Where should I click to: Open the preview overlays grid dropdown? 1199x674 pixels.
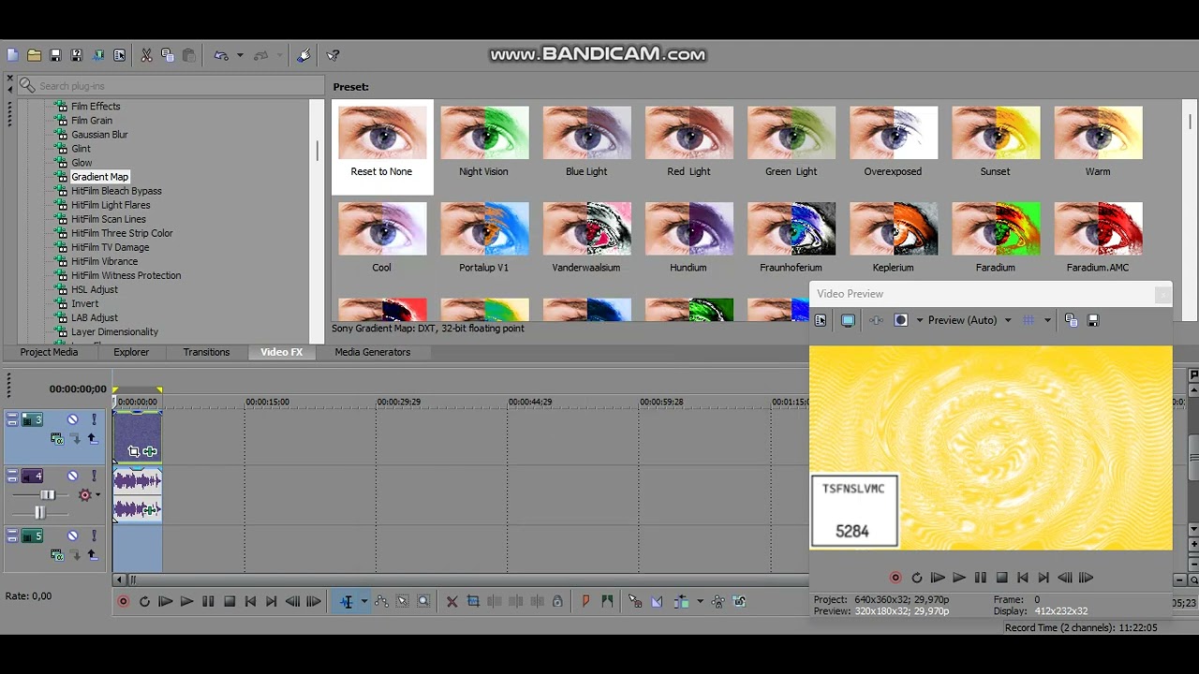[x=1047, y=320]
